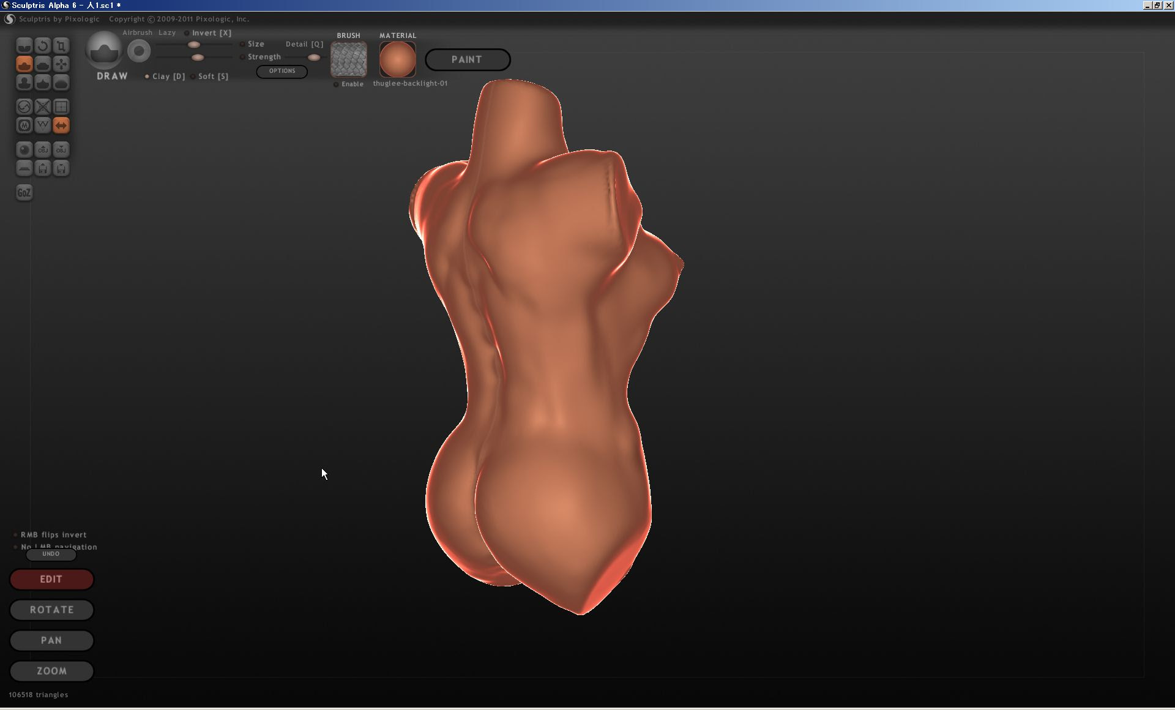This screenshot has width=1175, height=710.
Task: Click the PAN navigation button
Action: tap(51, 640)
